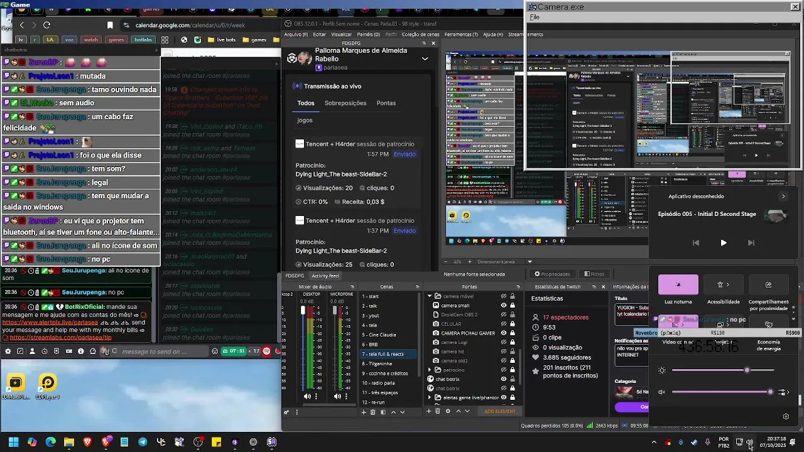This screenshot has width=804, height=452.
Task: Move selected scene down in Cenas
Action: coord(403,412)
